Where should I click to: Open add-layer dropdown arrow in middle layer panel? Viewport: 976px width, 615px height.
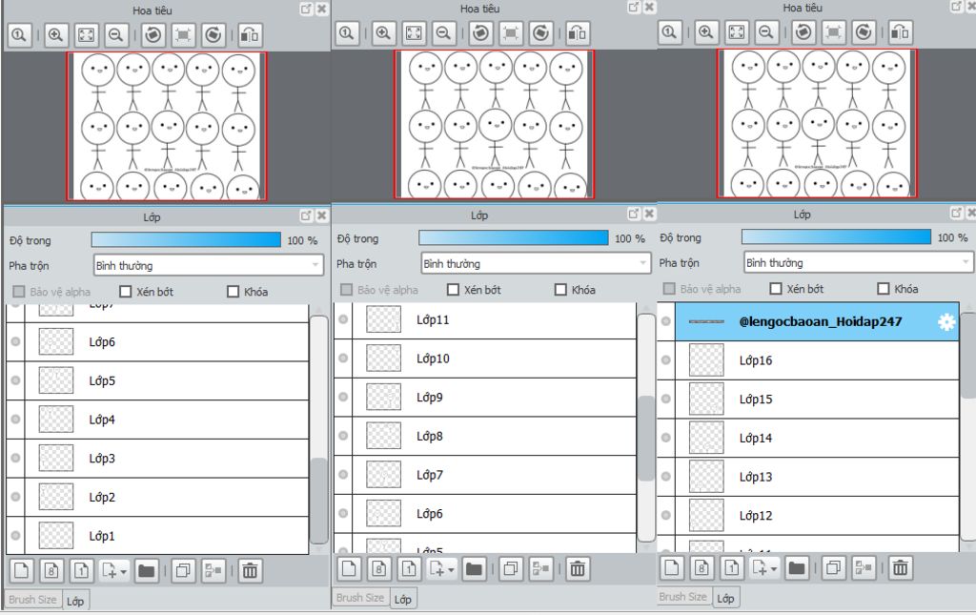click(x=451, y=569)
